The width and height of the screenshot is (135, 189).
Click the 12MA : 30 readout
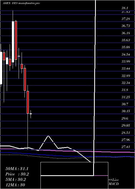(x=15, y=185)
